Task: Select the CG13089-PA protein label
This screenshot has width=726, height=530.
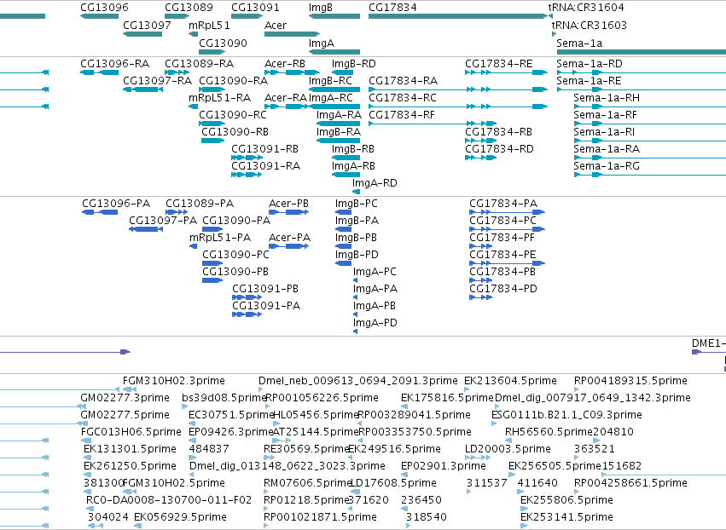Action: [x=200, y=204]
